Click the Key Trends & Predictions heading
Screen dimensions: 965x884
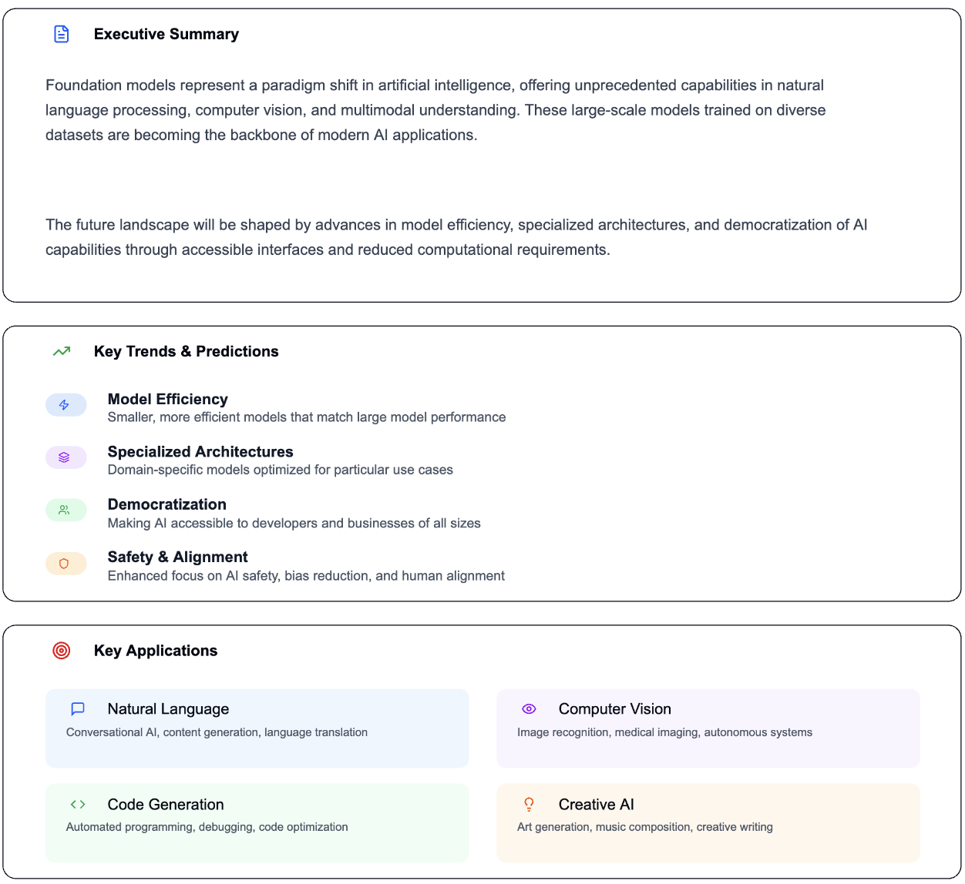click(x=187, y=351)
